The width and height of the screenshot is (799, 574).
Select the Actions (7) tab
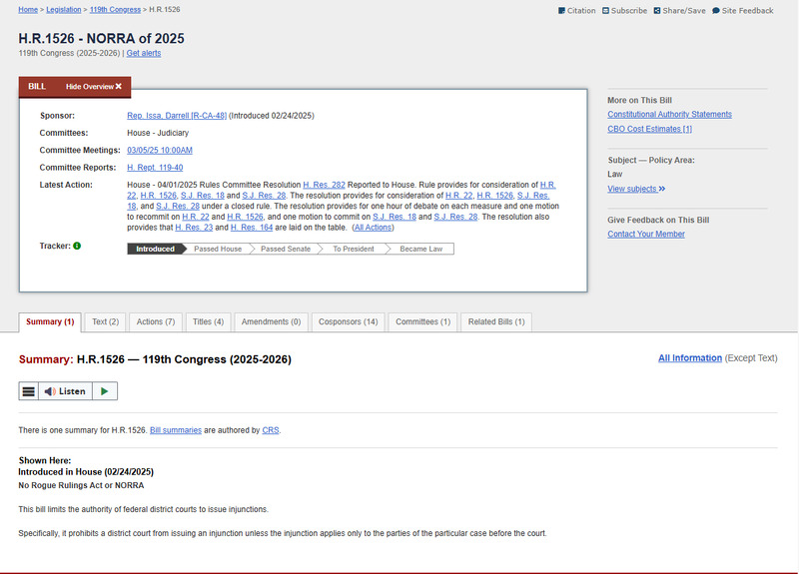point(156,322)
